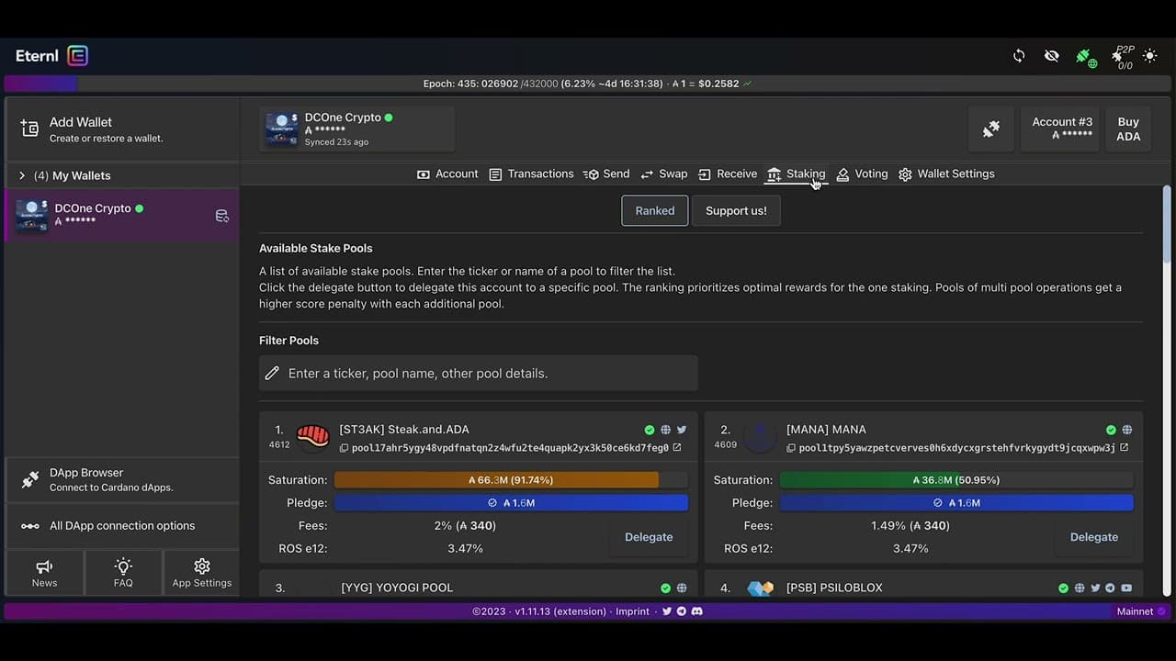The width and height of the screenshot is (1176, 661).
Task: Open the DApp Browser
Action: point(121,479)
